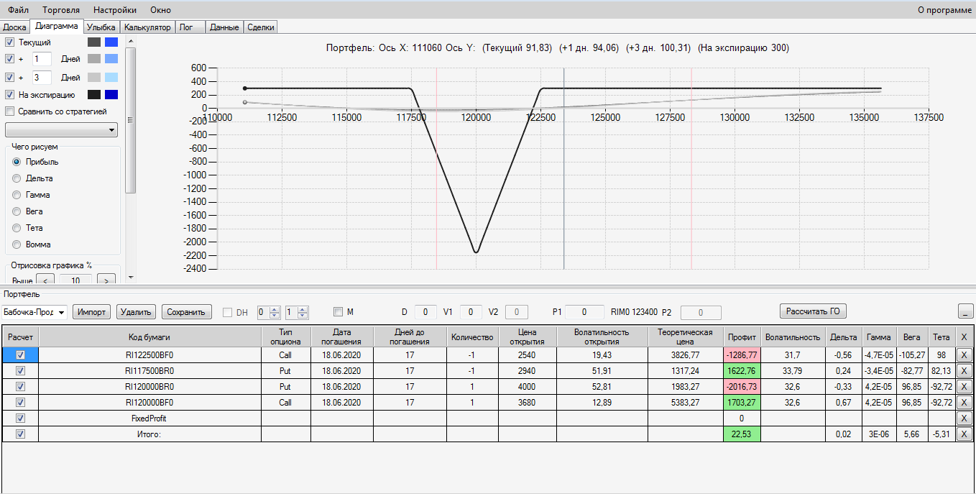The width and height of the screenshot is (976, 494).
Task: Uncheck Расчет for RI117500BR0 row
Action: (20, 371)
